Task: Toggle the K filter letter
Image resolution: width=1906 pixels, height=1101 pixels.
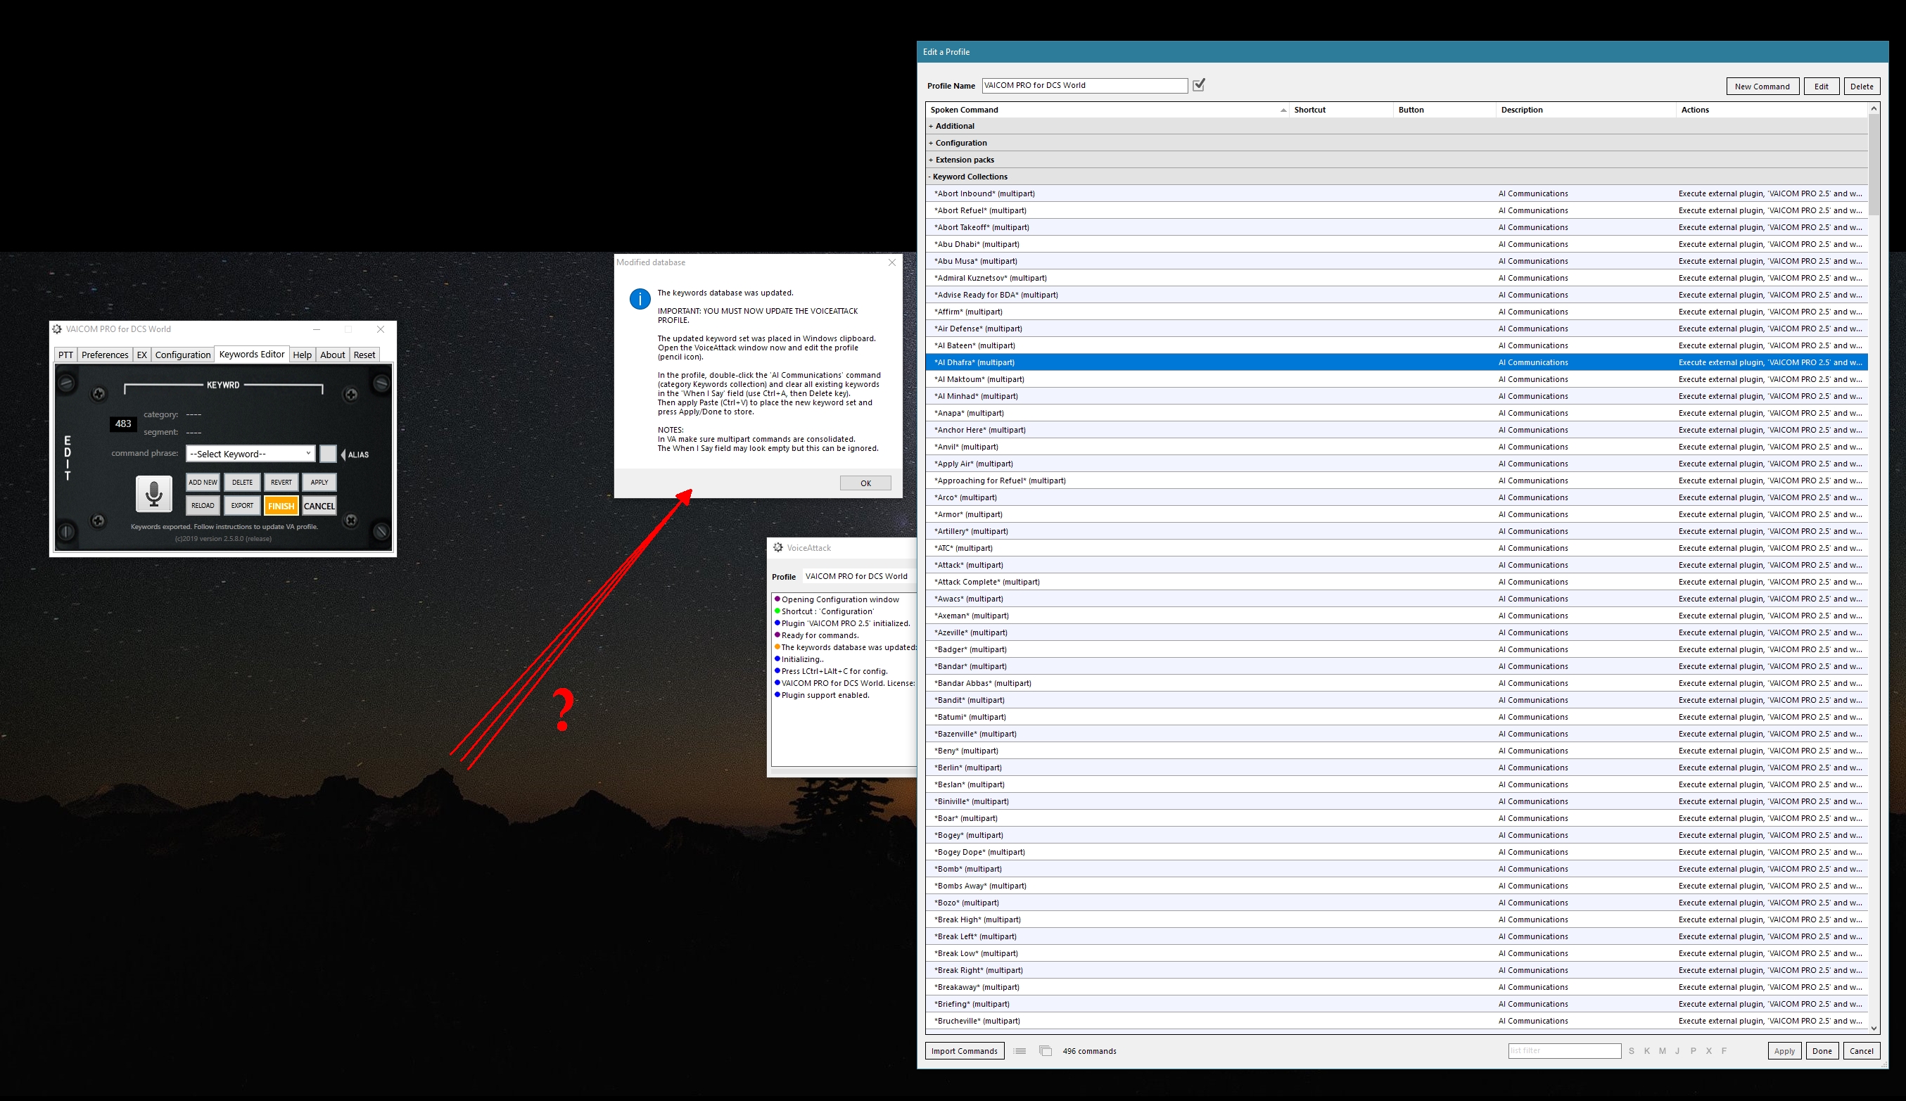Action: 1646,1050
